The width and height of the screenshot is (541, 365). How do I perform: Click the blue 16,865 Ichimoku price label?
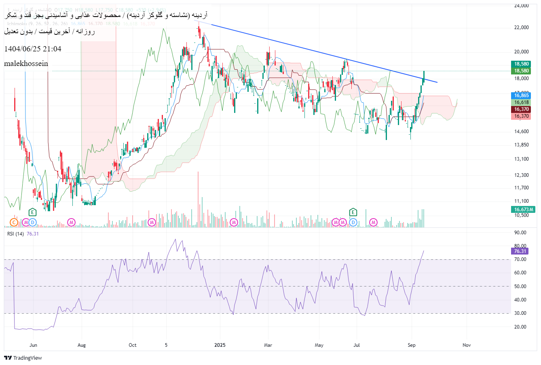521,95
